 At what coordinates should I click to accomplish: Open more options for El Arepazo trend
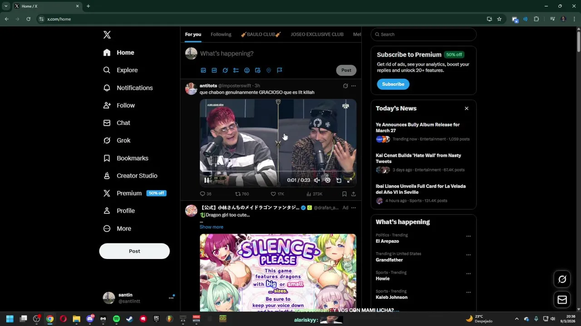click(x=468, y=236)
